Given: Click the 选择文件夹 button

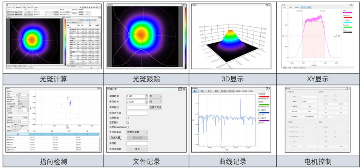Looking at the screenshot, I should click(155, 107).
